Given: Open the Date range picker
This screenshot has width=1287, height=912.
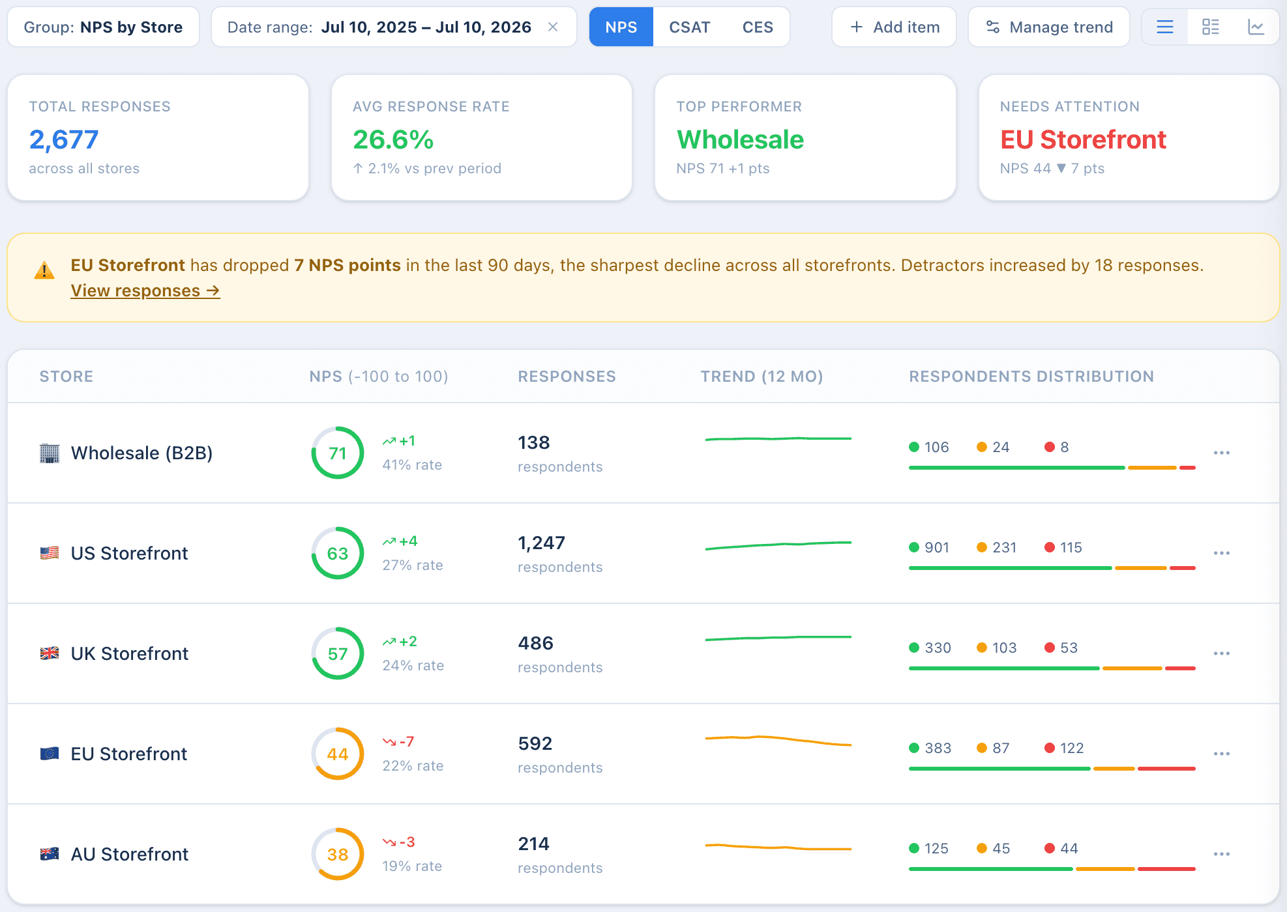Looking at the screenshot, I should coord(394,27).
